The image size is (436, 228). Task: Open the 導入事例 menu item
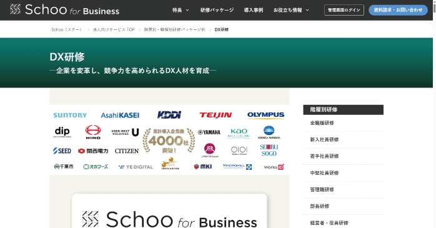pos(254,10)
